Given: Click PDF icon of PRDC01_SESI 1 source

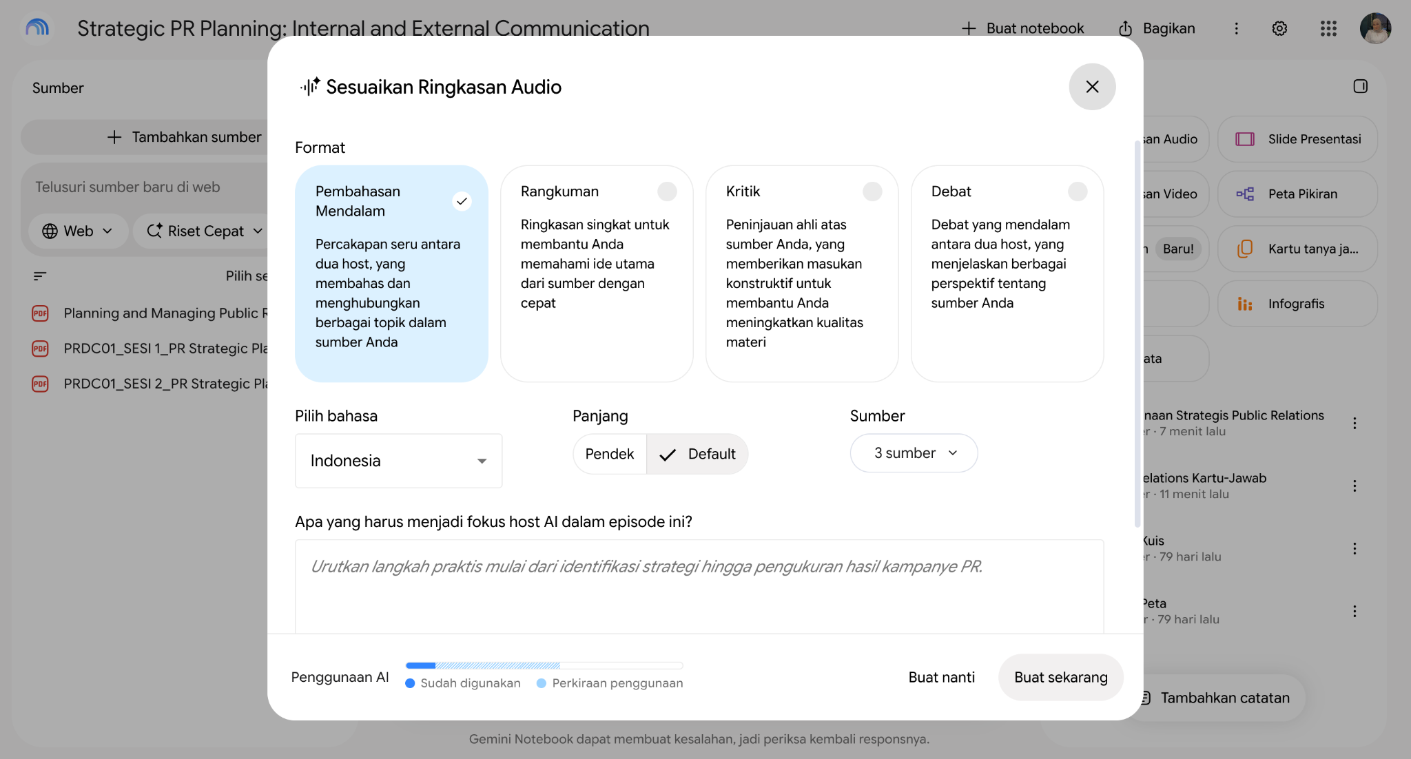Looking at the screenshot, I should tap(41, 349).
